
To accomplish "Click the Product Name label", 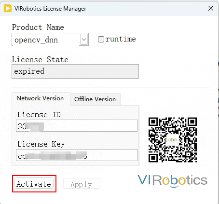I will (x=38, y=27).
